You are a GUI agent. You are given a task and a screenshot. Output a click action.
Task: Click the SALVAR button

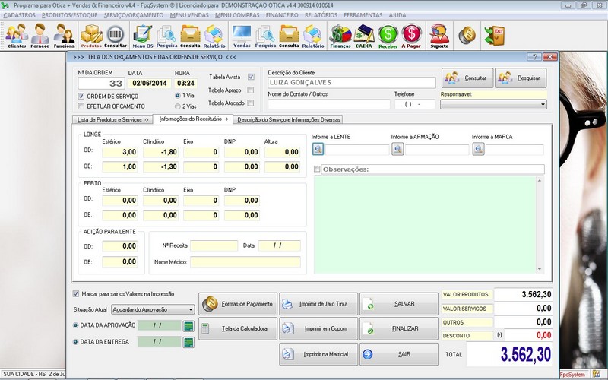point(399,304)
